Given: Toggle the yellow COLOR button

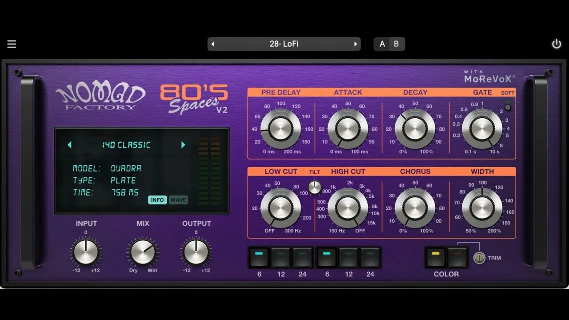Looking at the screenshot, I should click(436, 257).
